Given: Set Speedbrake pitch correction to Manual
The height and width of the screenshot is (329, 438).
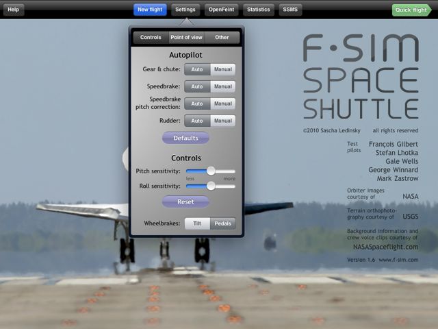Looking at the screenshot, I should pos(223,103).
